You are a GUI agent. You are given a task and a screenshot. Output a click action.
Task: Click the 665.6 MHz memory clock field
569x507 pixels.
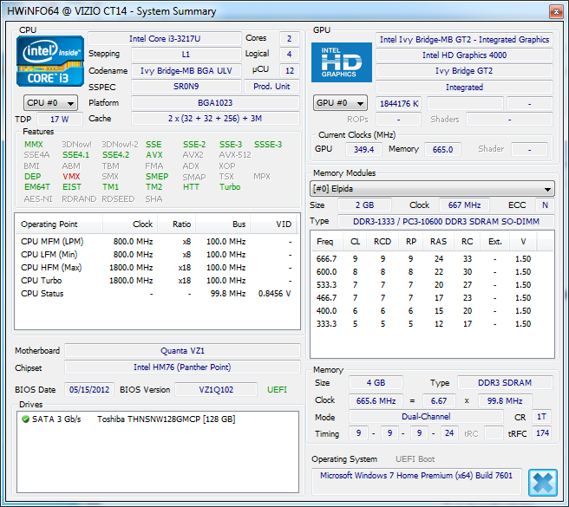click(376, 400)
